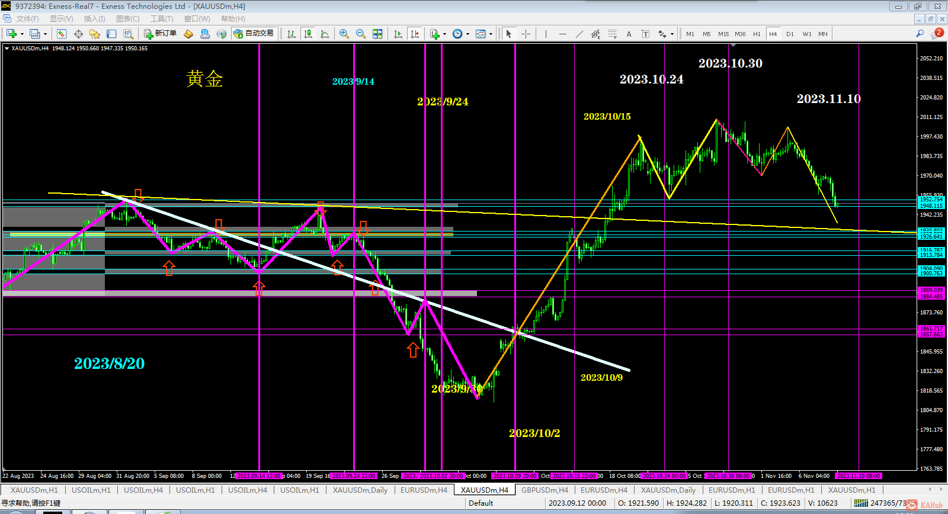The height and width of the screenshot is (514, 948).
Task: Expand the arrows tool dropdown arrow
Action: (672, 34)
